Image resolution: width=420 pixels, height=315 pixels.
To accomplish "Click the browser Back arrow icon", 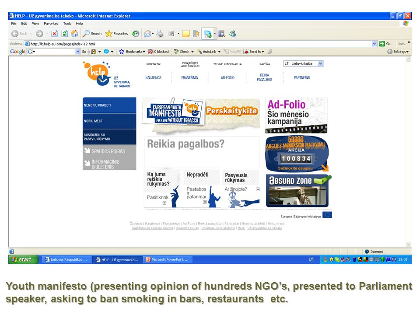I will (x=15, y=34).
